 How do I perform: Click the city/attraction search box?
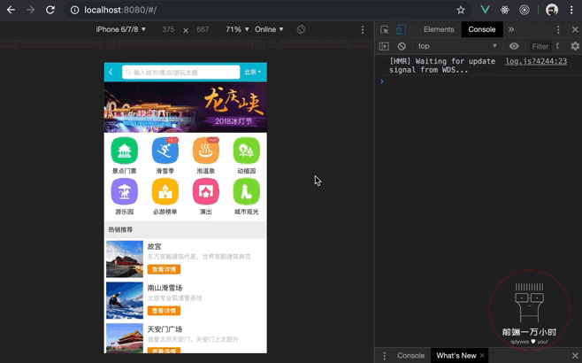click(x=180, y=72)
